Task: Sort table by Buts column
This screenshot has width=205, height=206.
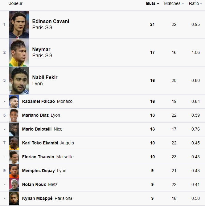Action: (152, 4)
